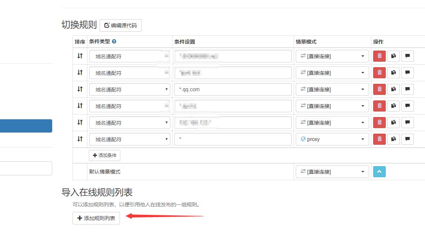Click the comment icon on the *.qq.com rule
Viewport: 425px width, 240px height.
click(407, 89)
